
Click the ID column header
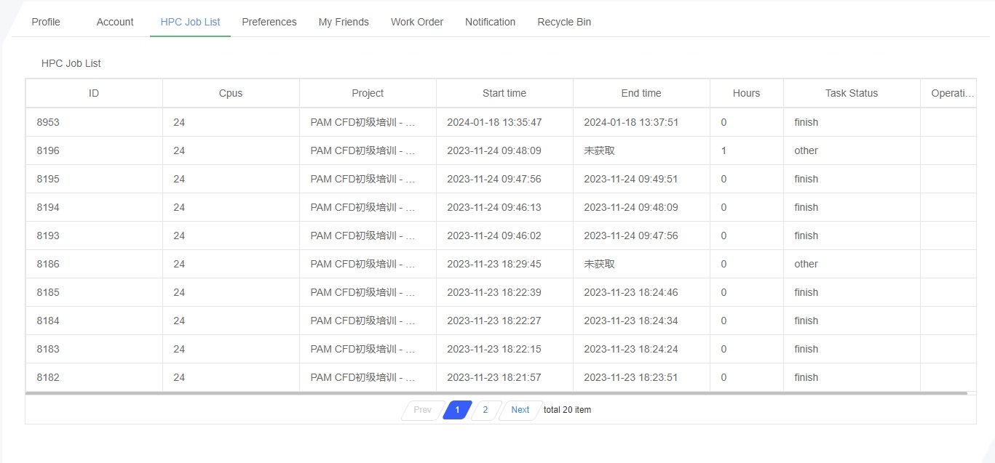pos(94,93)
